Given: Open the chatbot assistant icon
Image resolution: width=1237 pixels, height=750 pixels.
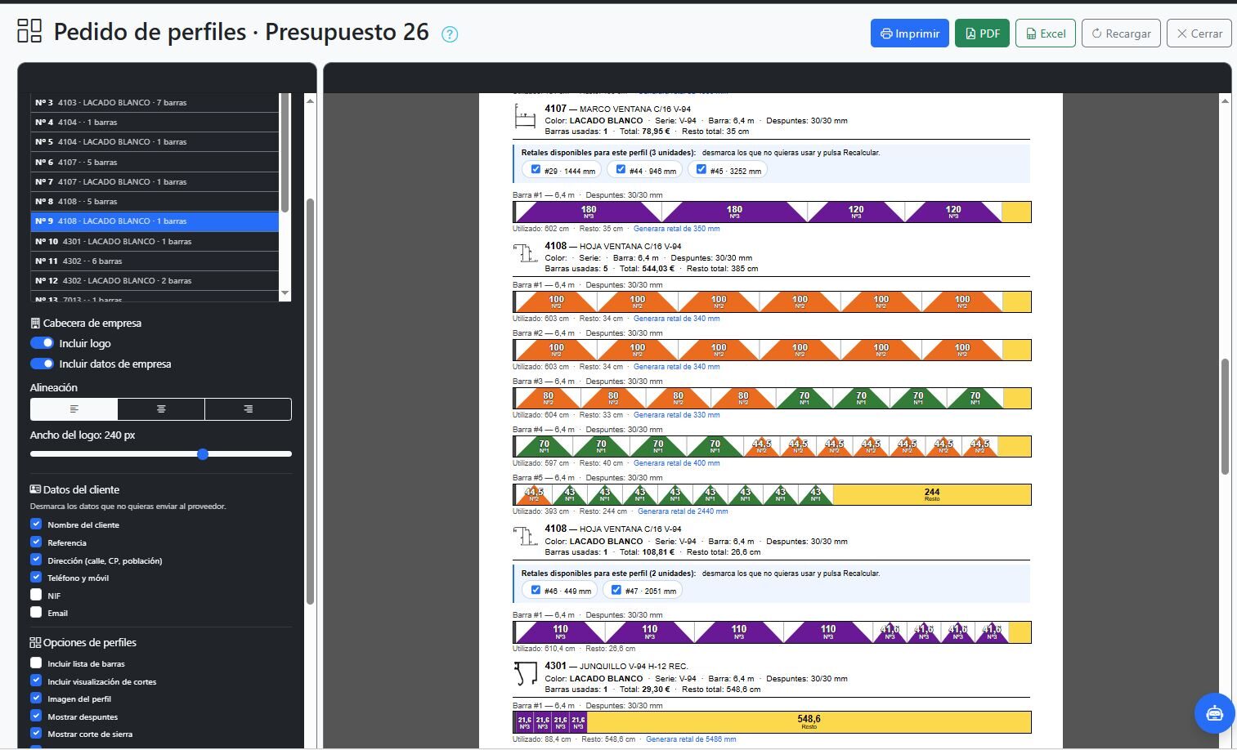Looking at the screenshot, I should point(1214,712).
